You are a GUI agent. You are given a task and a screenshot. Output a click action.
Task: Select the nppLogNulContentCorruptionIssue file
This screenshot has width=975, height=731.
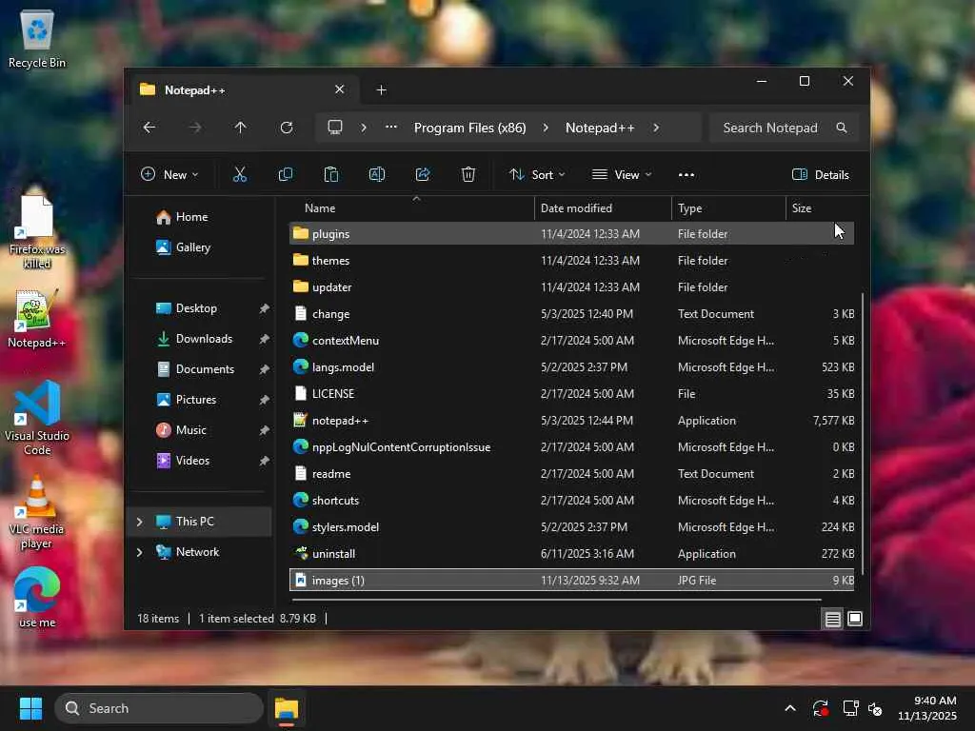pos(571,447)
